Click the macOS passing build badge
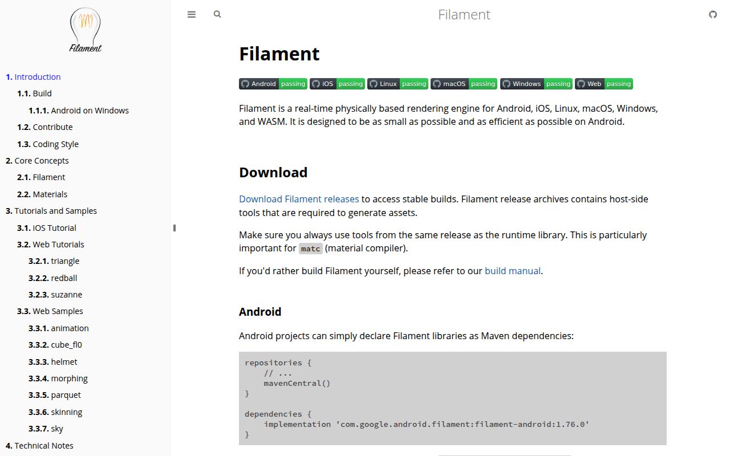The height and width of the screenshot is (456, 730). tap(464, 84)
